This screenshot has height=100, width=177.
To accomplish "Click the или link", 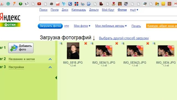I will coord(66,26).
